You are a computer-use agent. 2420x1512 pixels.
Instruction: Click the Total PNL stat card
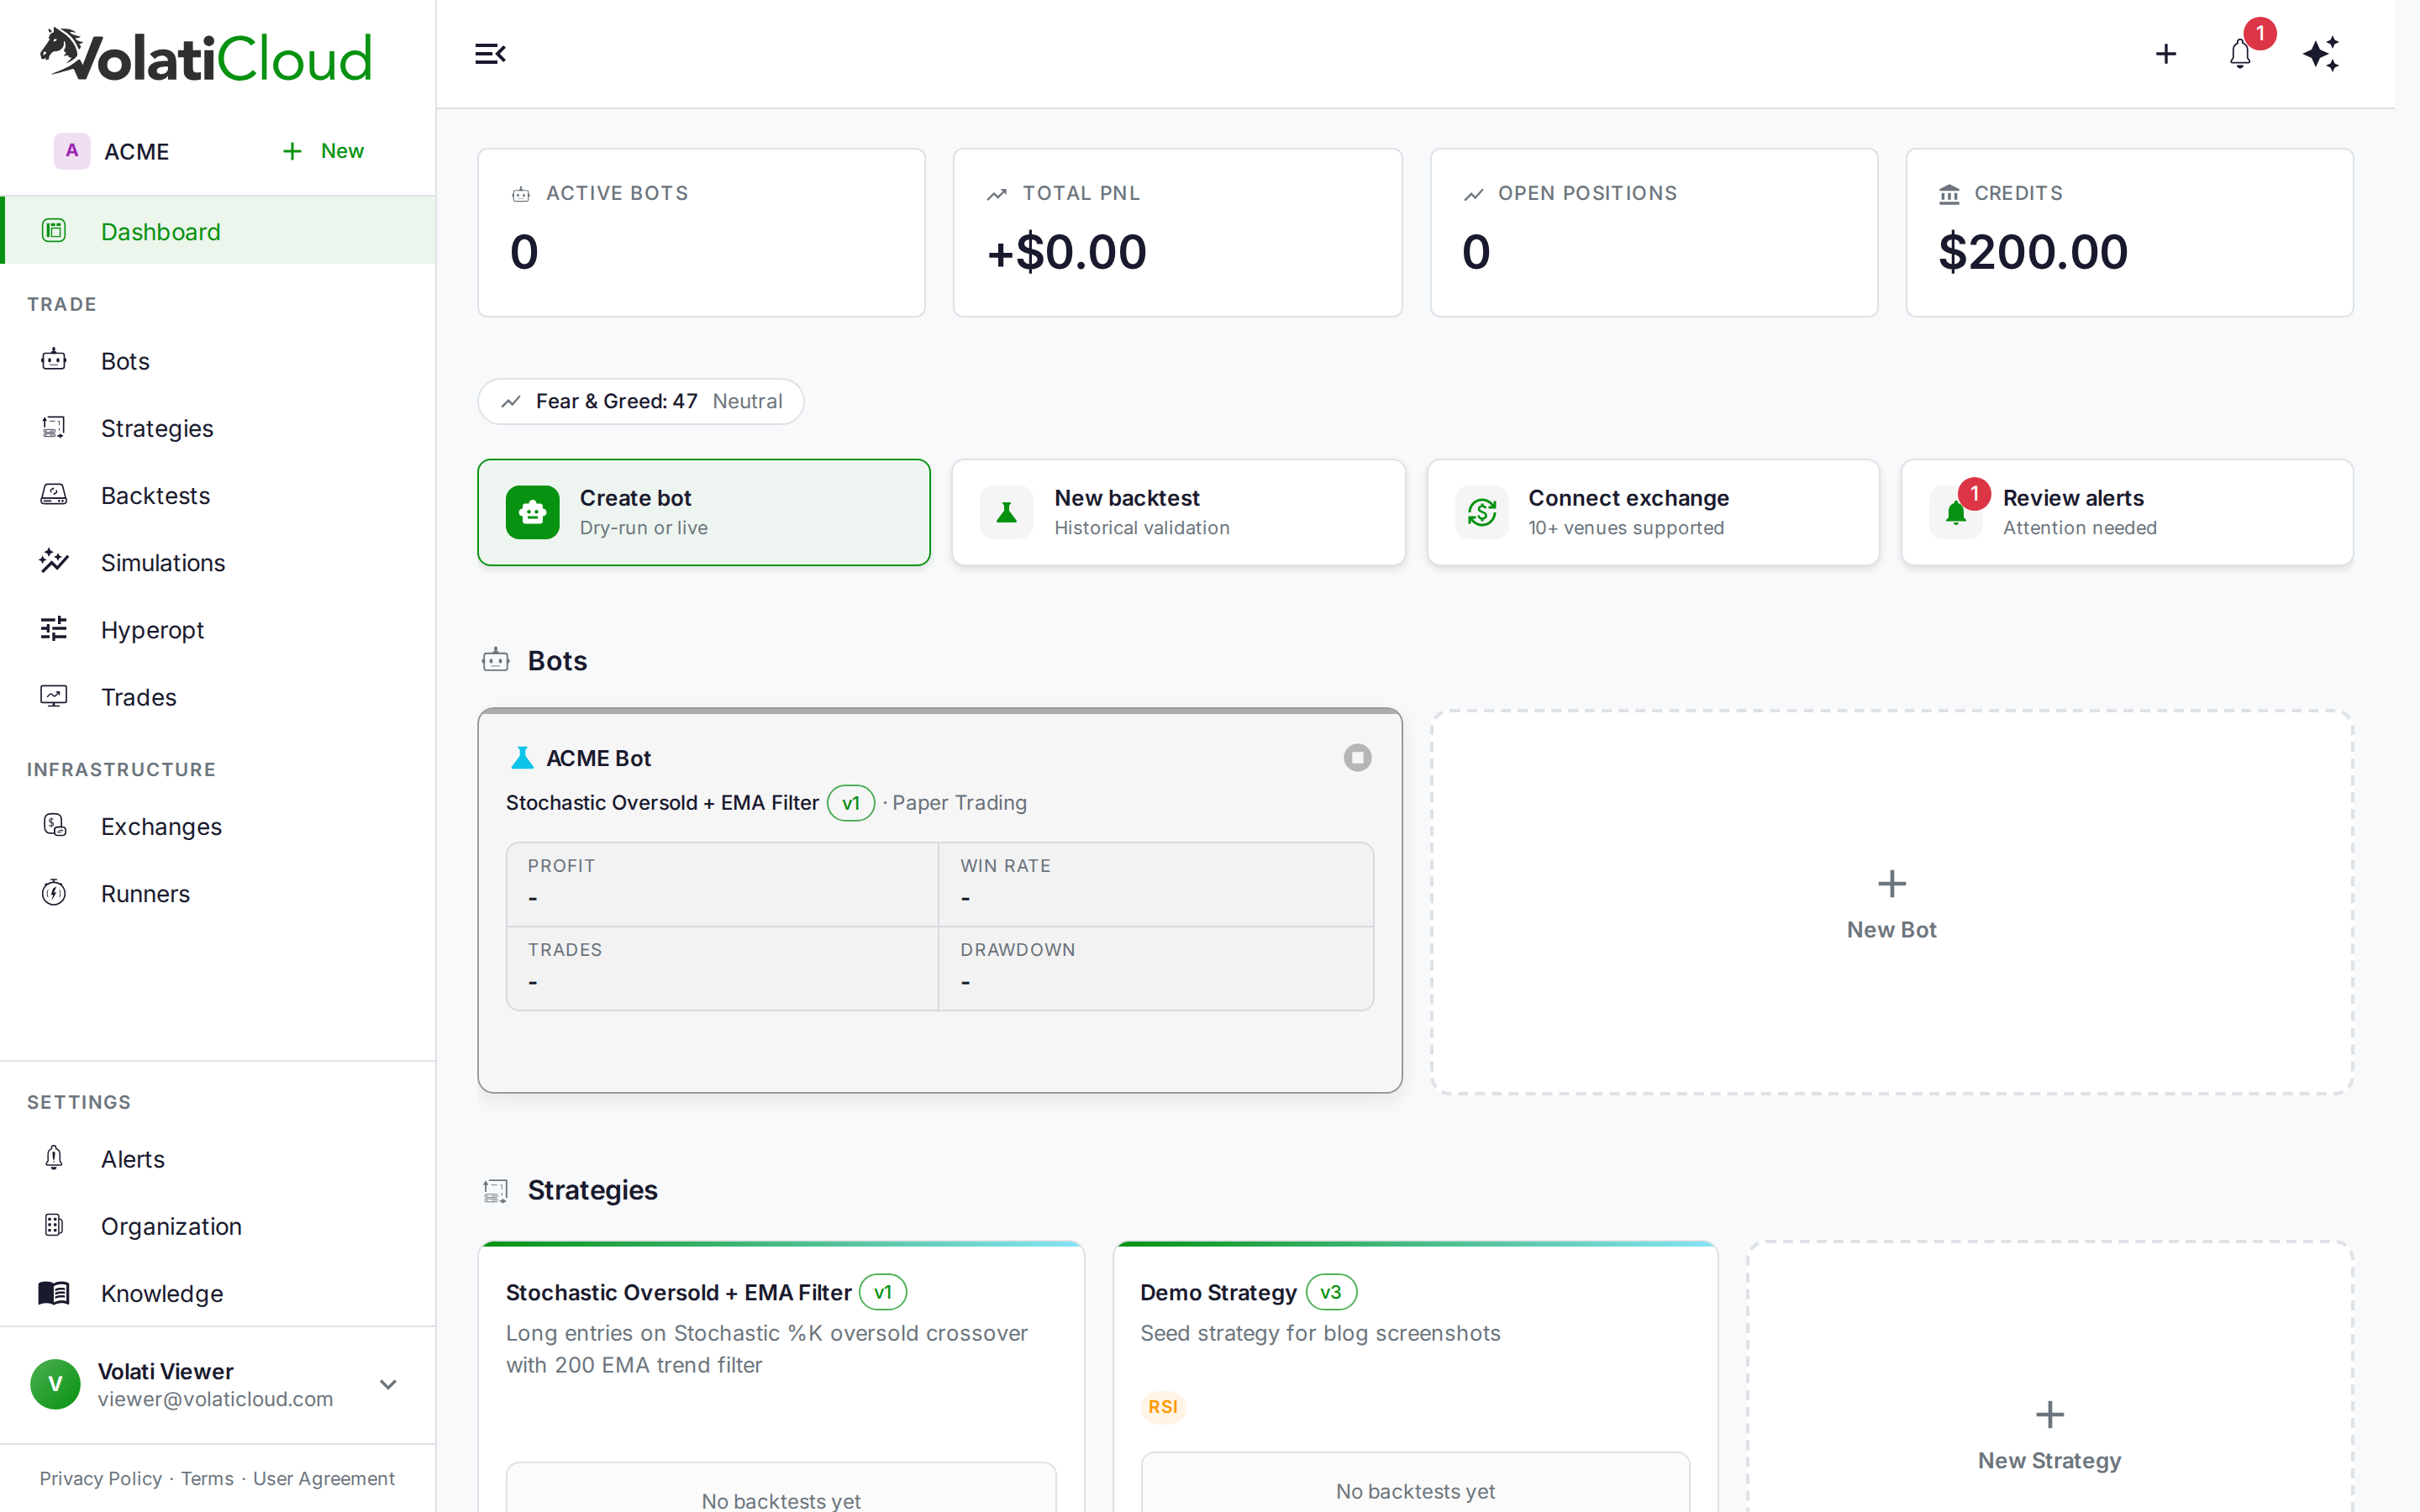point(1177,233)
